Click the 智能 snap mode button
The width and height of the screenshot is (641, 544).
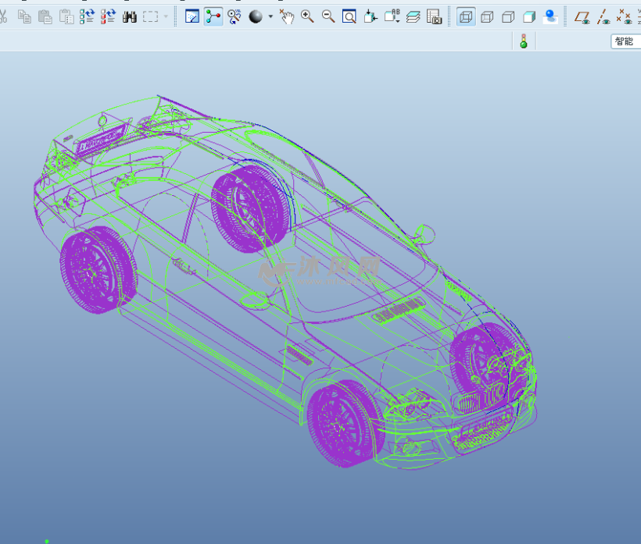pyautogui.click(x=625, y=41)
